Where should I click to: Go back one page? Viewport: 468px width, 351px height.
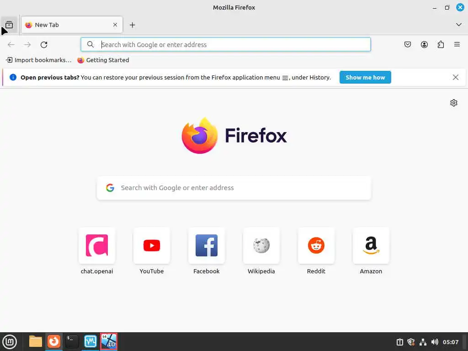11,44
